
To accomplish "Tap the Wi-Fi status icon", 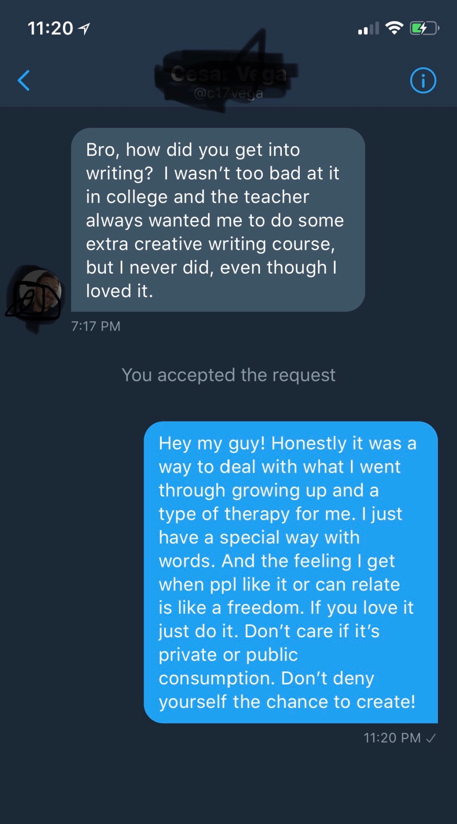I will (394, 28).
